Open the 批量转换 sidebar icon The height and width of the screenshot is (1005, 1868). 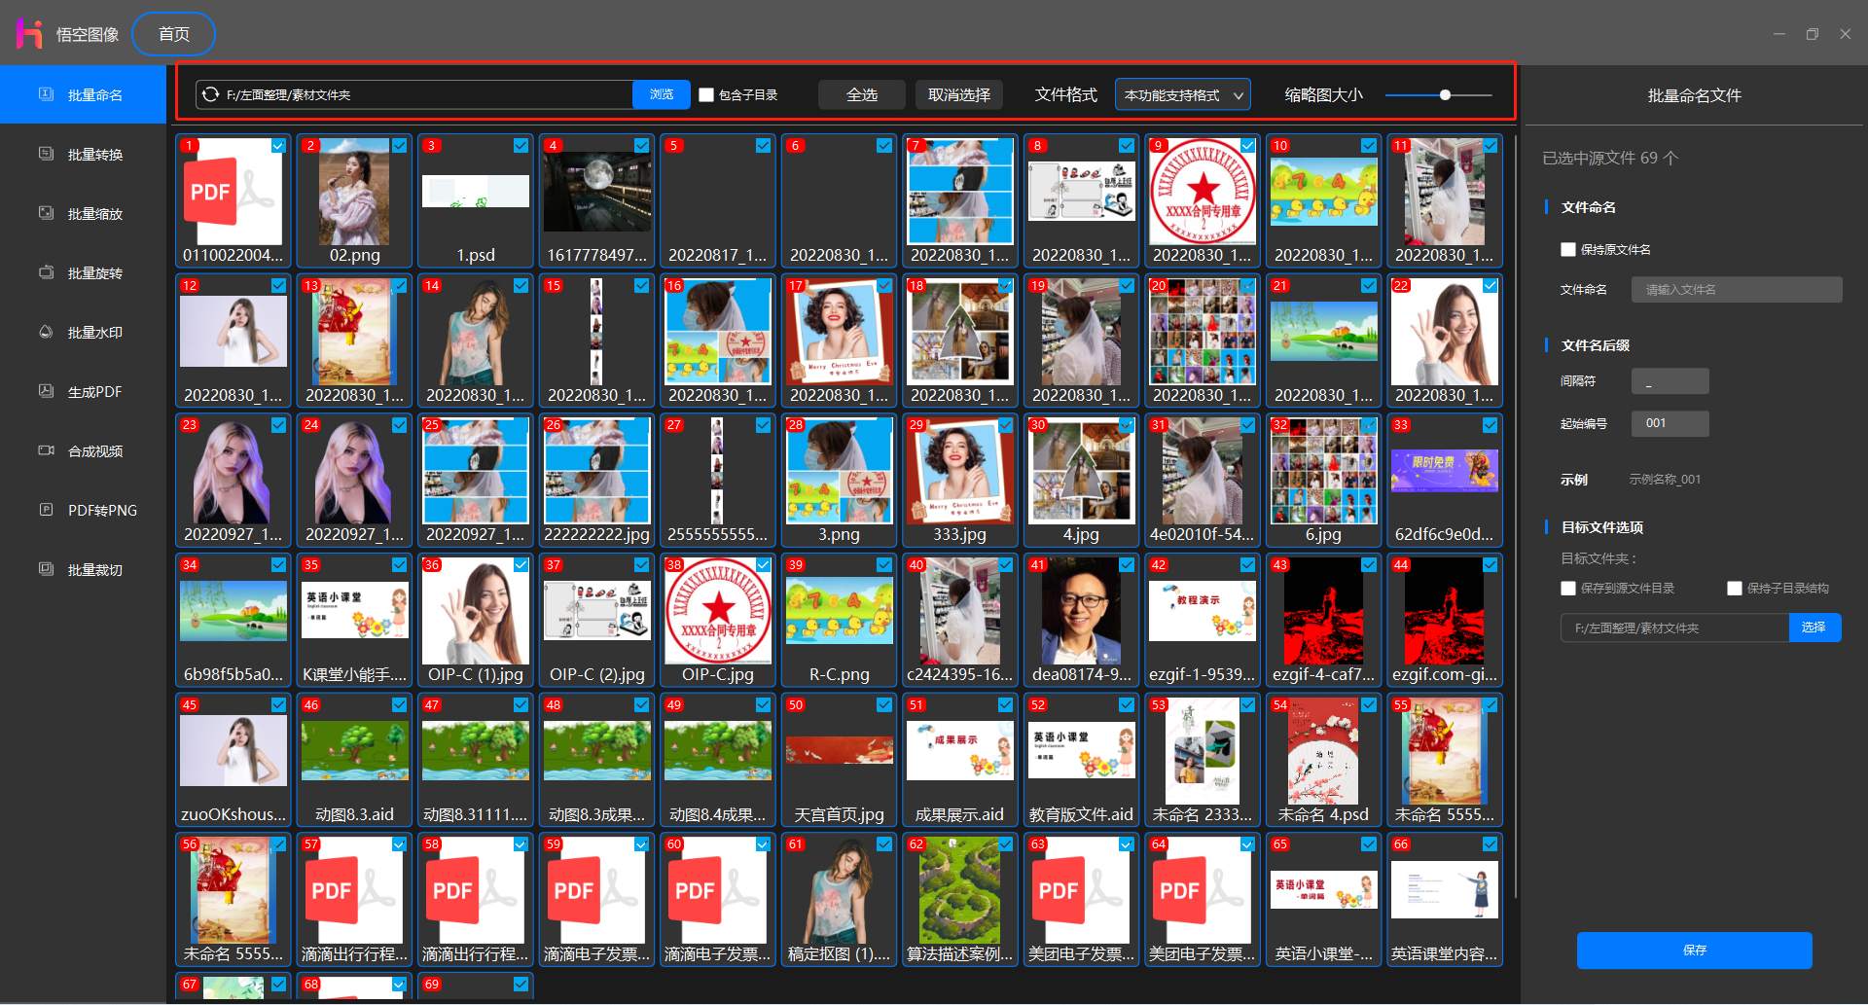point(46,154)
